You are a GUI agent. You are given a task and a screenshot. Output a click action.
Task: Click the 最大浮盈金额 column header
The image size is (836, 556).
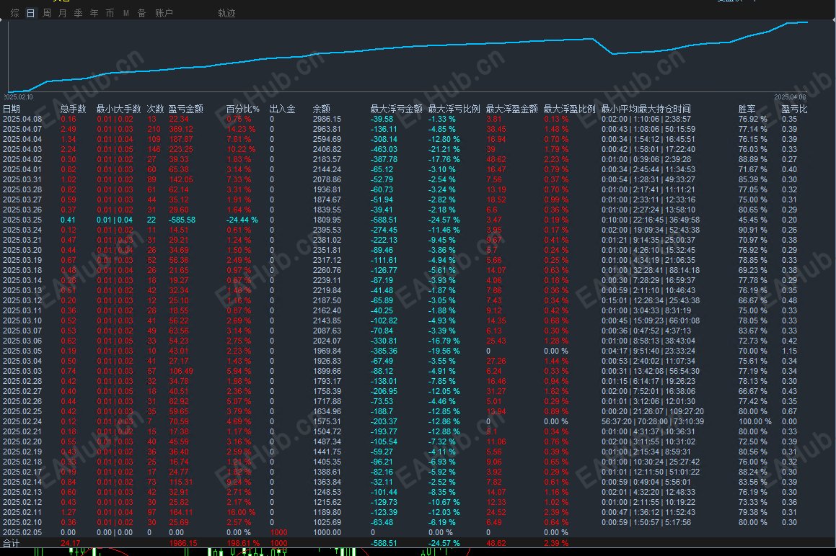click(x=512, y=109)
